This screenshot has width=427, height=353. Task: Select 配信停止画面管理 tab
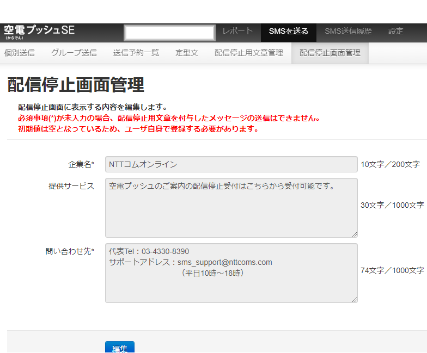pos(330,53)
